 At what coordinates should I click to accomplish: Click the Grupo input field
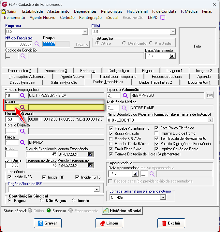(11, 154)
